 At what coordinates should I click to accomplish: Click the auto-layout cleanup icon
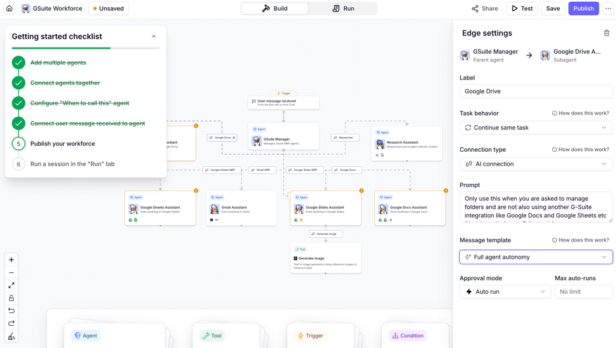point(11,336)
